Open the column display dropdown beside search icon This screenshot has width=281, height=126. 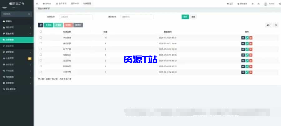(x=269, y=25)
